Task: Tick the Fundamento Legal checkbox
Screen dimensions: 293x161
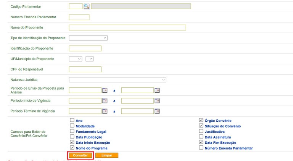Action: (72, 131)
